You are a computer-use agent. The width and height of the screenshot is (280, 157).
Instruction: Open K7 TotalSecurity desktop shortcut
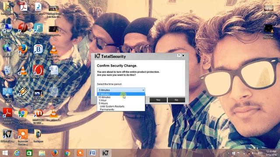7,136
